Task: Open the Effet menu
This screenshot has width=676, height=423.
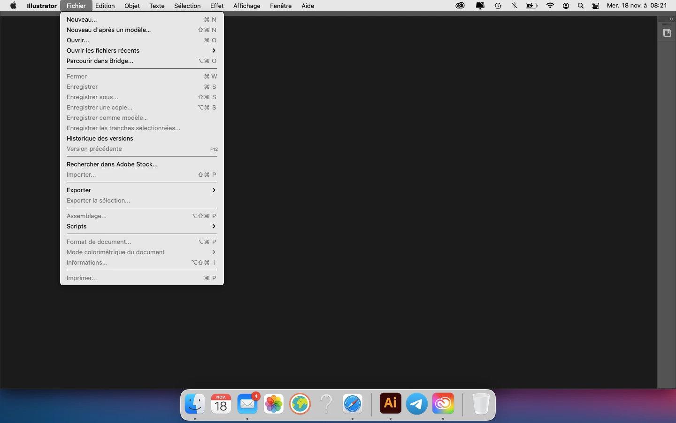Action: 217,6
